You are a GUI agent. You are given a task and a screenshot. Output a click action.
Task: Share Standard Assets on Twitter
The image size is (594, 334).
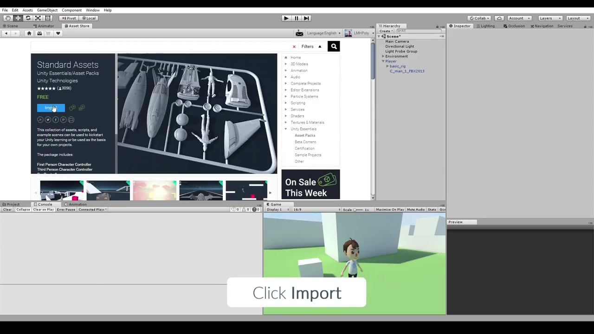(48, 120)
